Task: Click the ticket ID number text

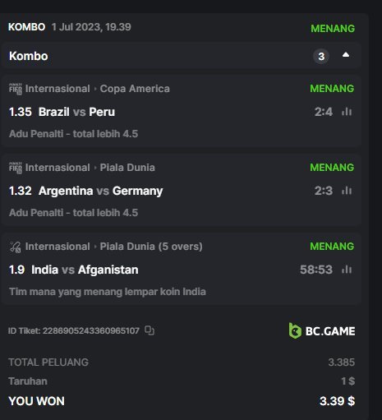Action: coord(91,330)
